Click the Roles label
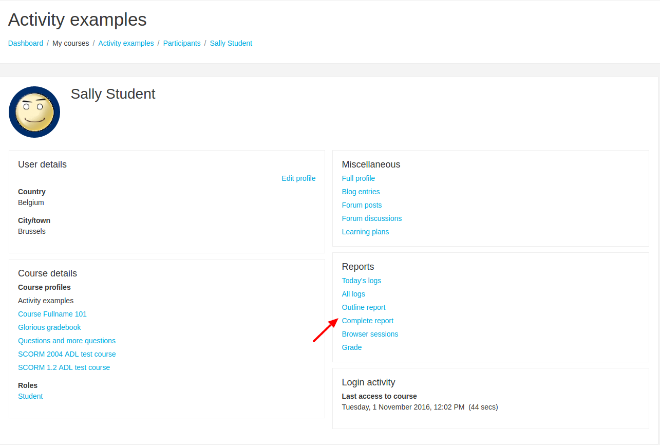The width and height of the screenshot is (660, 445). point(28,385)
